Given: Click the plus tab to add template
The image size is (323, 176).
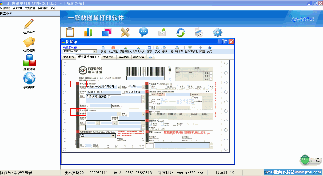Looking at the screenshot, I should 150,57.
